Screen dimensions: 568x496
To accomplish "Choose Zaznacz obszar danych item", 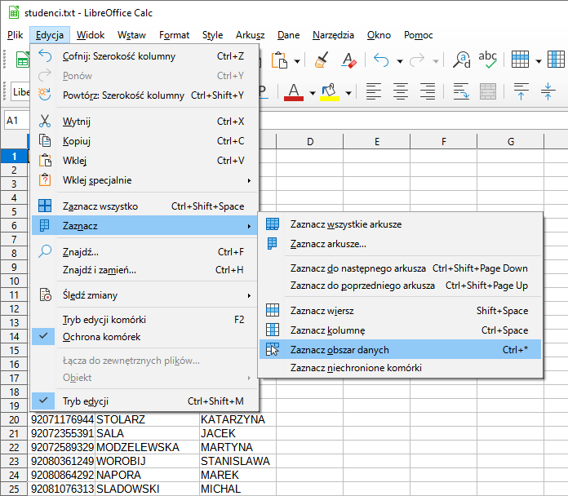I will point(400,350).
